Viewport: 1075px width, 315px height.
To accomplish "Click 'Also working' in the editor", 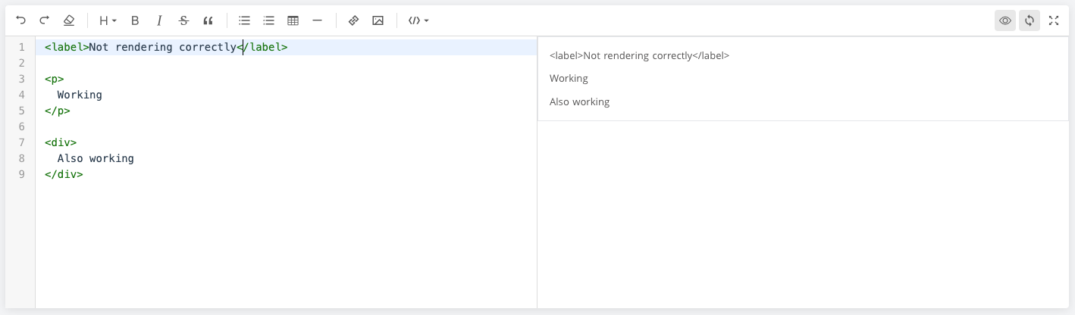I will (96, 158).
